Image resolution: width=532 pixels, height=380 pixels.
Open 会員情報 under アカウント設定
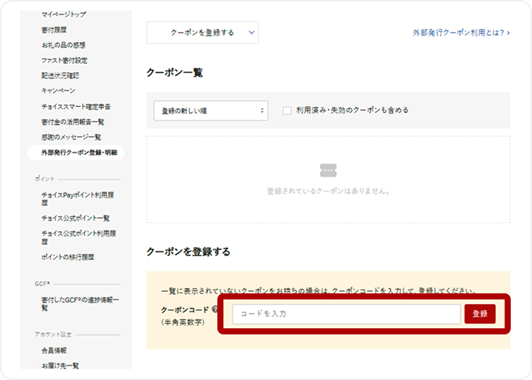tap(54, 350)
